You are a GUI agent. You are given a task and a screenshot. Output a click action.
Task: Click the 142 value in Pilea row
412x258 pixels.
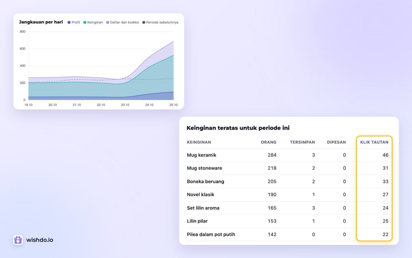point(272,234)
